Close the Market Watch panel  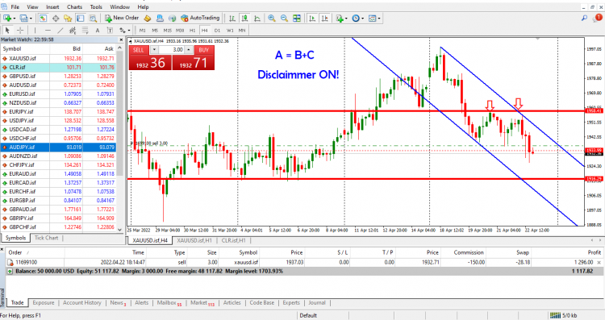[121, 39]
